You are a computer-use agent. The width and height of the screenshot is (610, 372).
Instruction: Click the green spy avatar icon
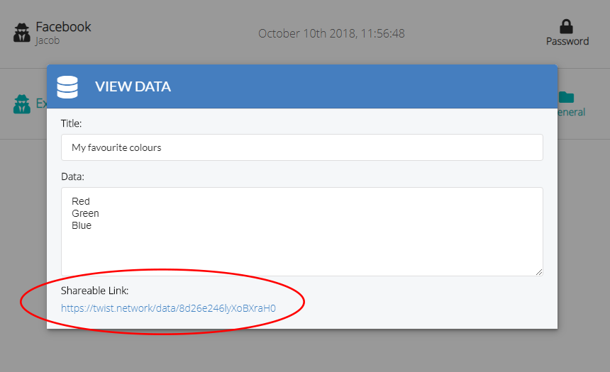tap(22, 103)
